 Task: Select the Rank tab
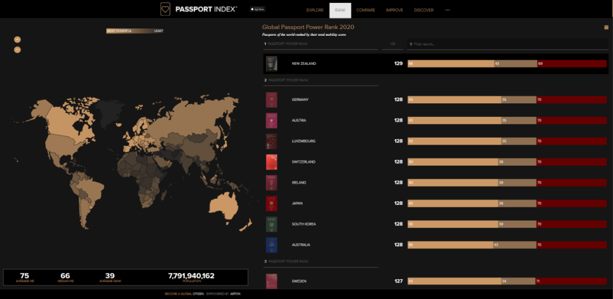340,10
